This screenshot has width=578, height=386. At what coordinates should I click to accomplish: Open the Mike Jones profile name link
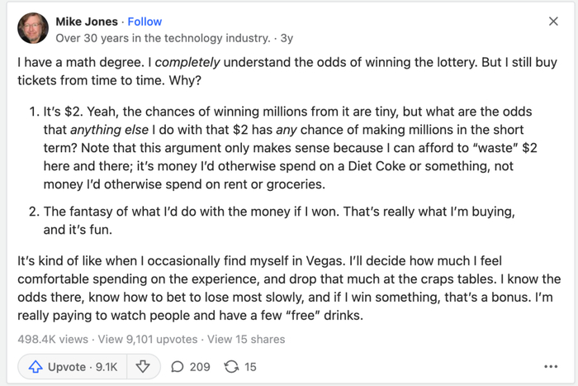87,21
